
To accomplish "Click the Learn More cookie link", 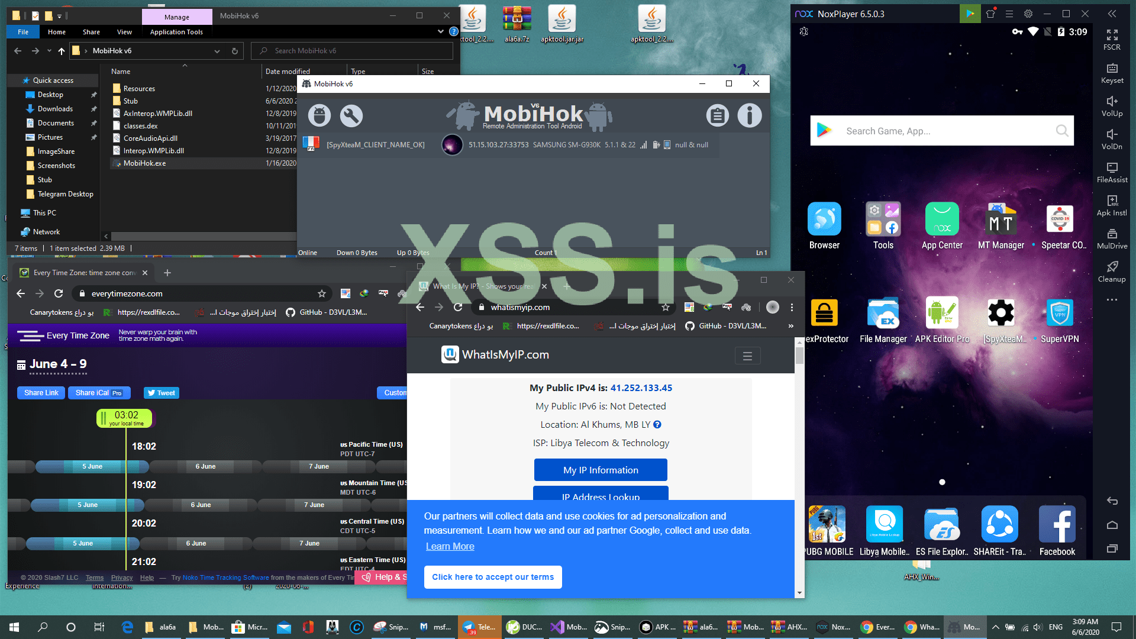I will [450, 546].
